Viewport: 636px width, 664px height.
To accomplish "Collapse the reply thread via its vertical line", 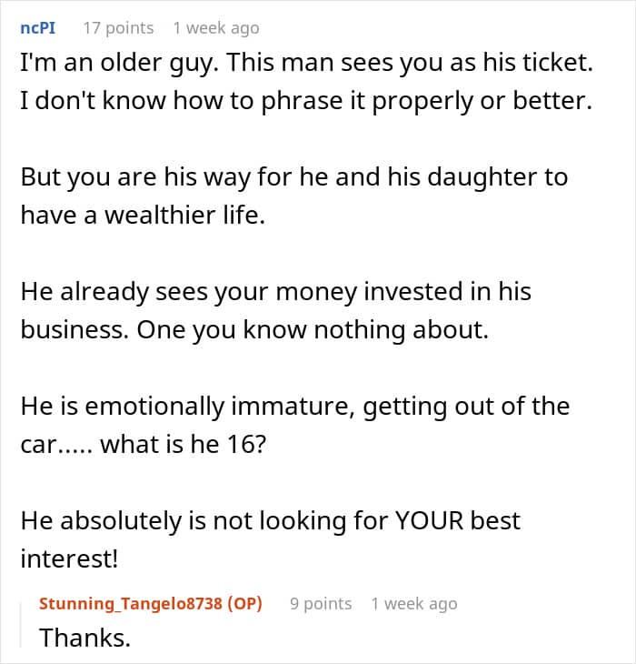I will click(22, 621).
